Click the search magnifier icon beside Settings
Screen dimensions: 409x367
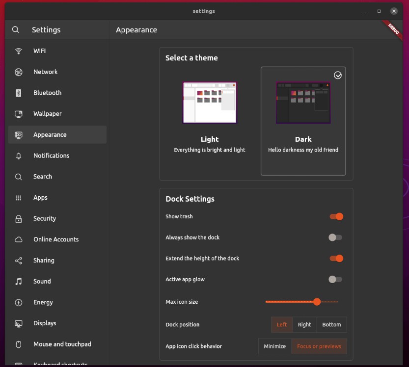pyautogui.click(x=16, y=30)
